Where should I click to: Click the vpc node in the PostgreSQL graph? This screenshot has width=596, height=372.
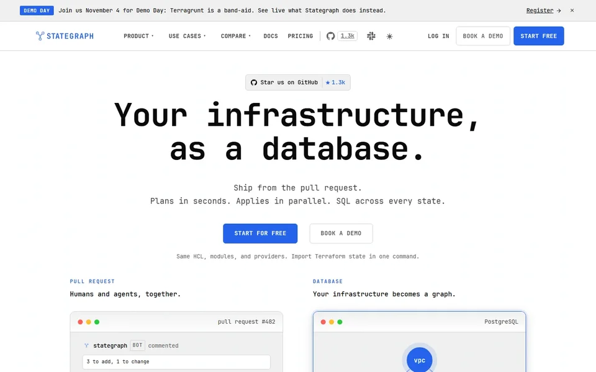point(419,360)
